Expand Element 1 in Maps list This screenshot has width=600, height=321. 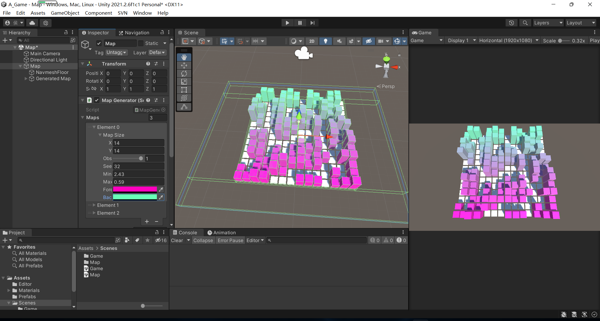tap(94, 205)
